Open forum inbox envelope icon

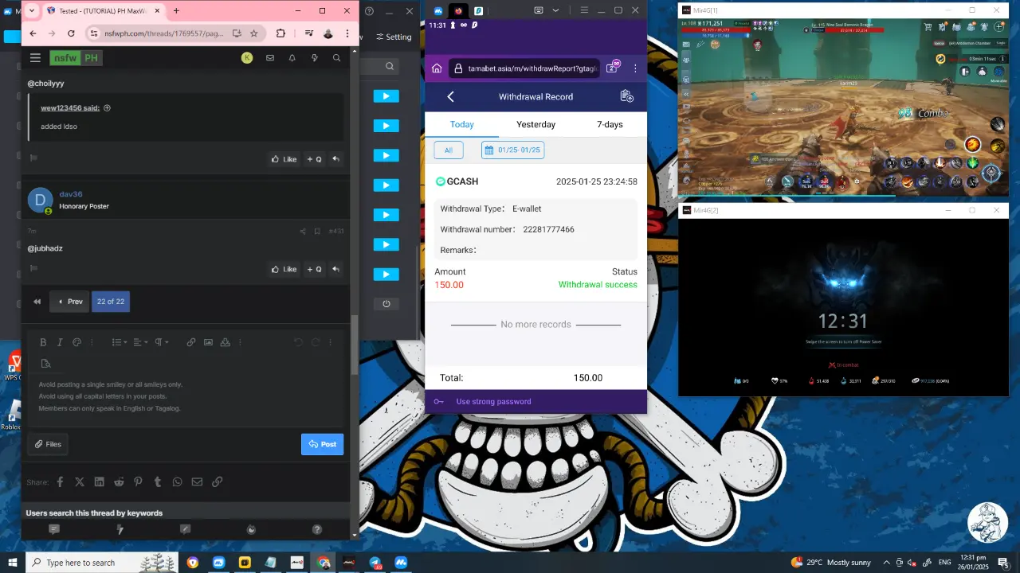coord(270,58)
